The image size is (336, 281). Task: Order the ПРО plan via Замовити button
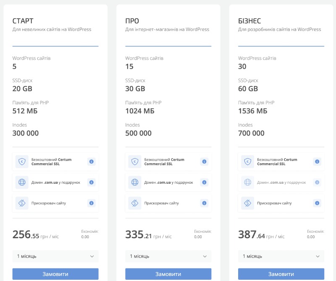[x=168, y=273]
